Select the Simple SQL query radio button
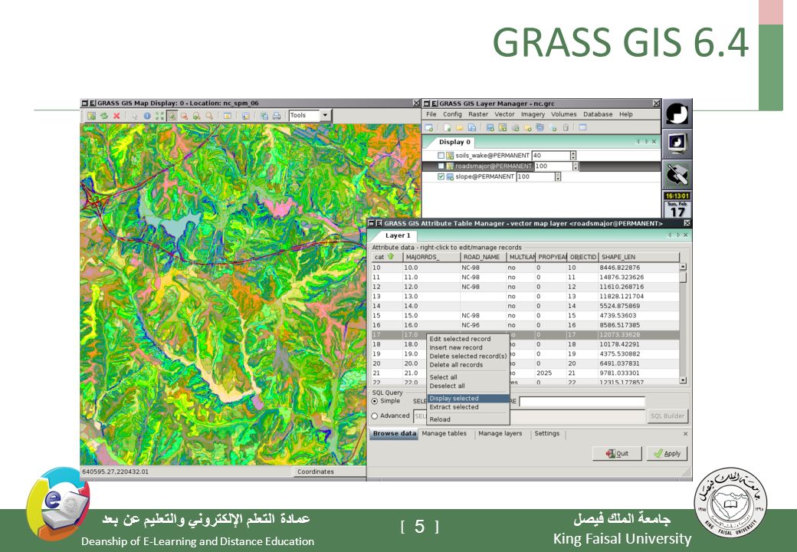797x552 pixels. [x=375, y=402]
